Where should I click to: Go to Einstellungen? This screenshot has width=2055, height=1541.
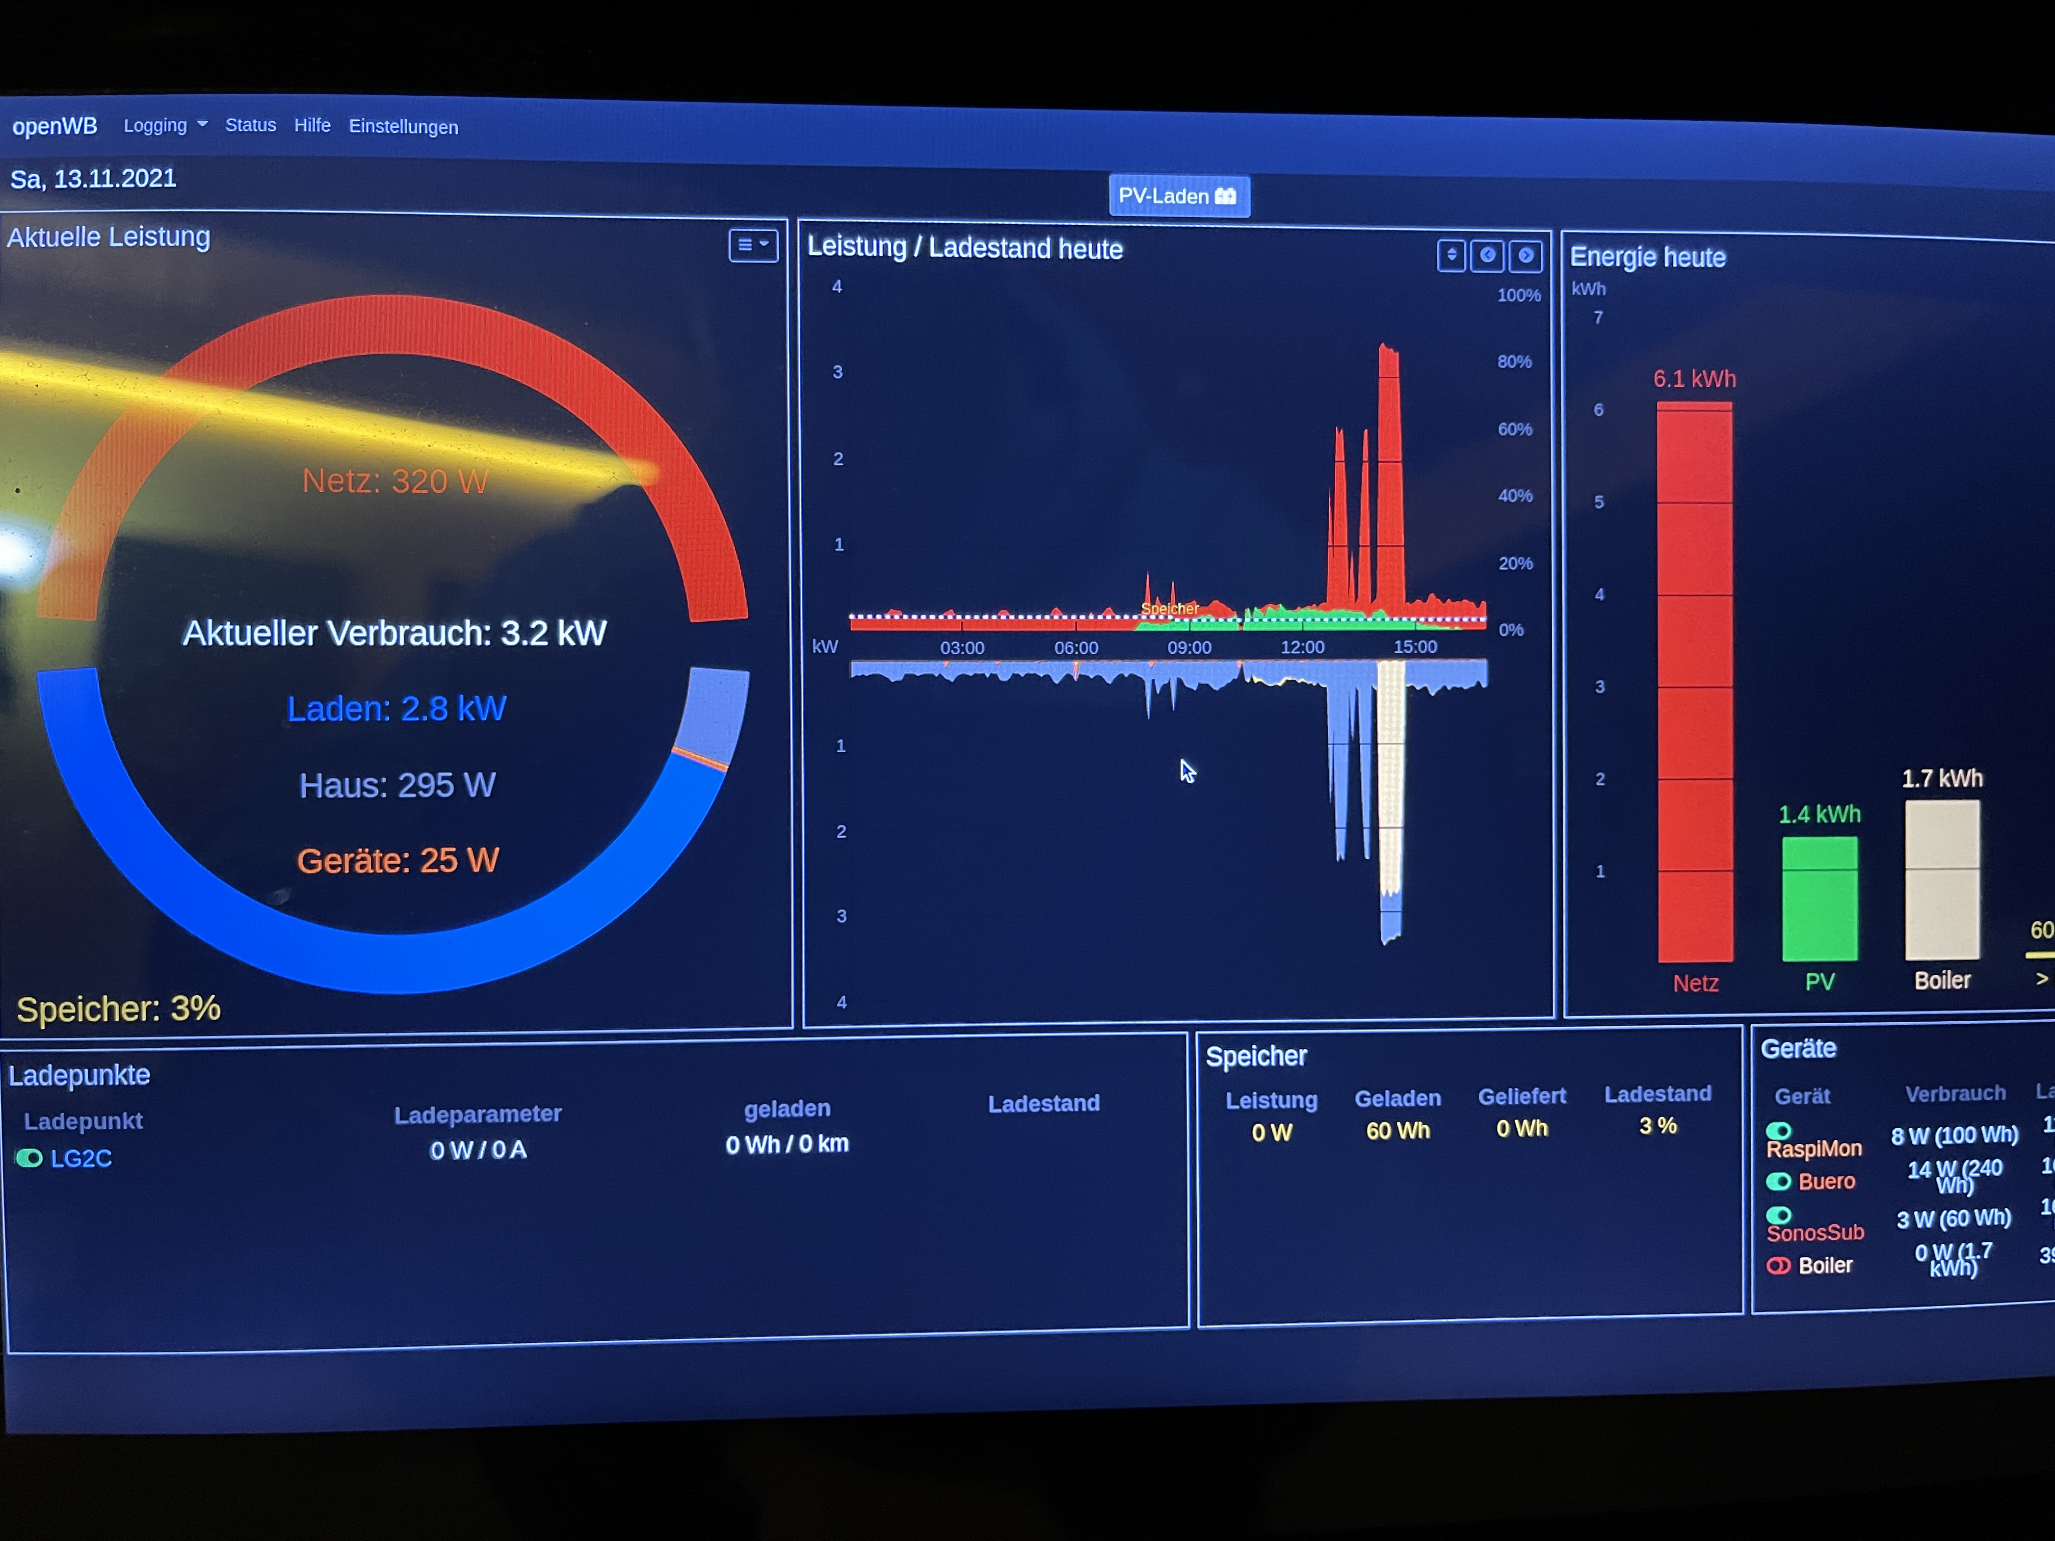point(403,126)
